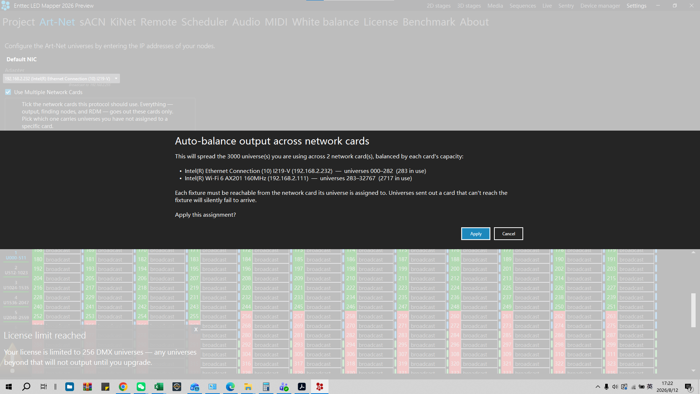Open WeChat from the taskbar
Image resolution: width=700 pixels, height=394 pixels.
click(141, 387)
